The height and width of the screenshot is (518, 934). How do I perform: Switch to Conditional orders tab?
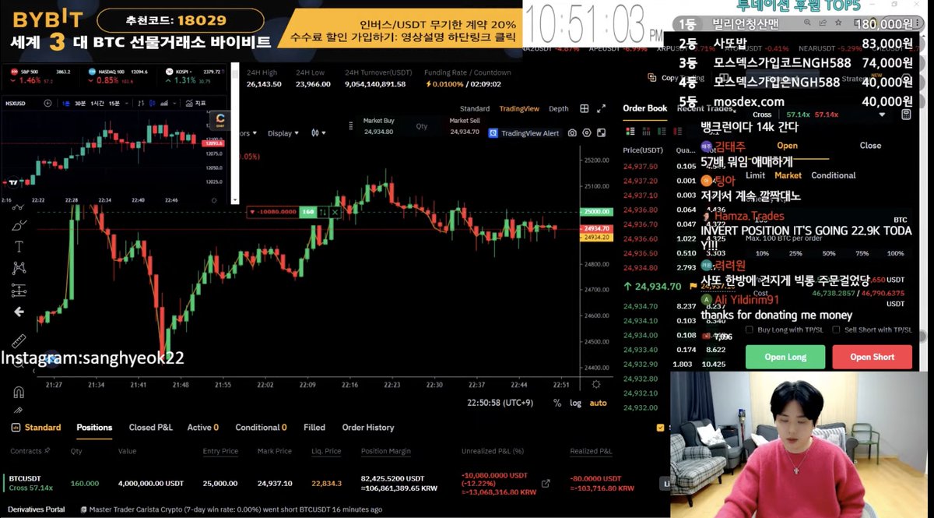(x=262, y=428)
